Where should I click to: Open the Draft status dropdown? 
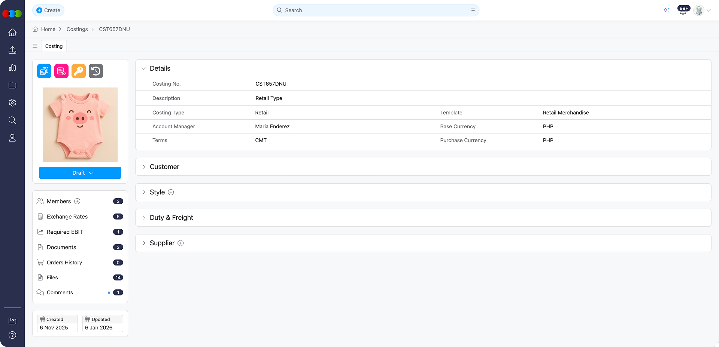click(80, 173)
